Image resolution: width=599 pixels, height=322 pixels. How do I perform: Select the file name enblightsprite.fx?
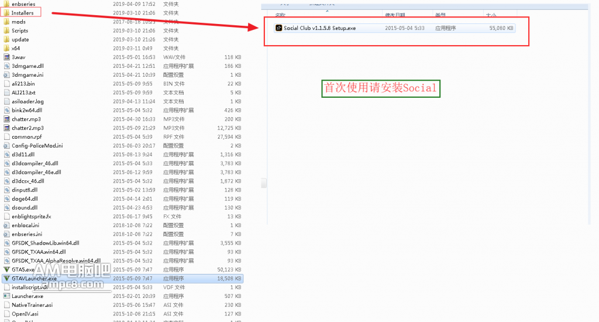click(32, 217)
